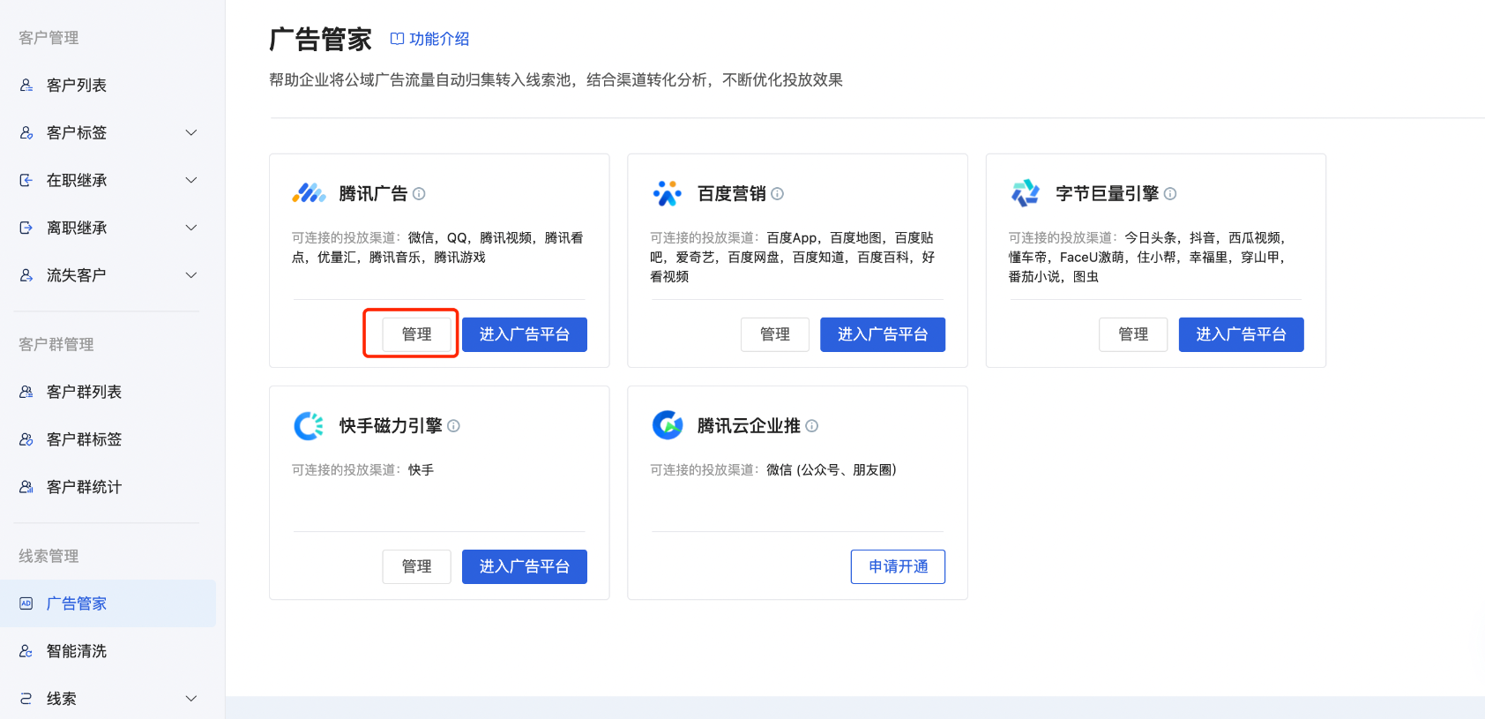This screenshot has width=1485, height=719.
Task: Select 广告管家 in the sidebar
Action: pyautogui.click(x=108, y=603)
